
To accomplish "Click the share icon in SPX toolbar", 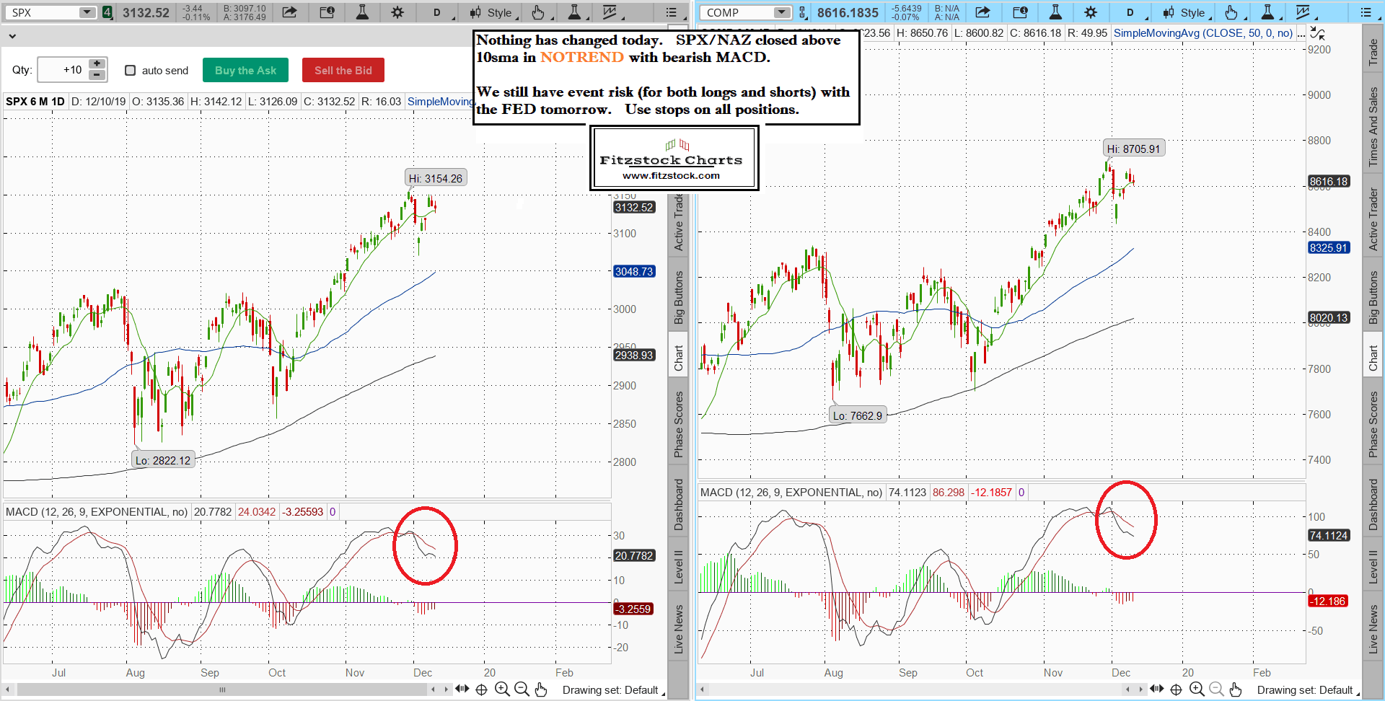I will [289, 12].
